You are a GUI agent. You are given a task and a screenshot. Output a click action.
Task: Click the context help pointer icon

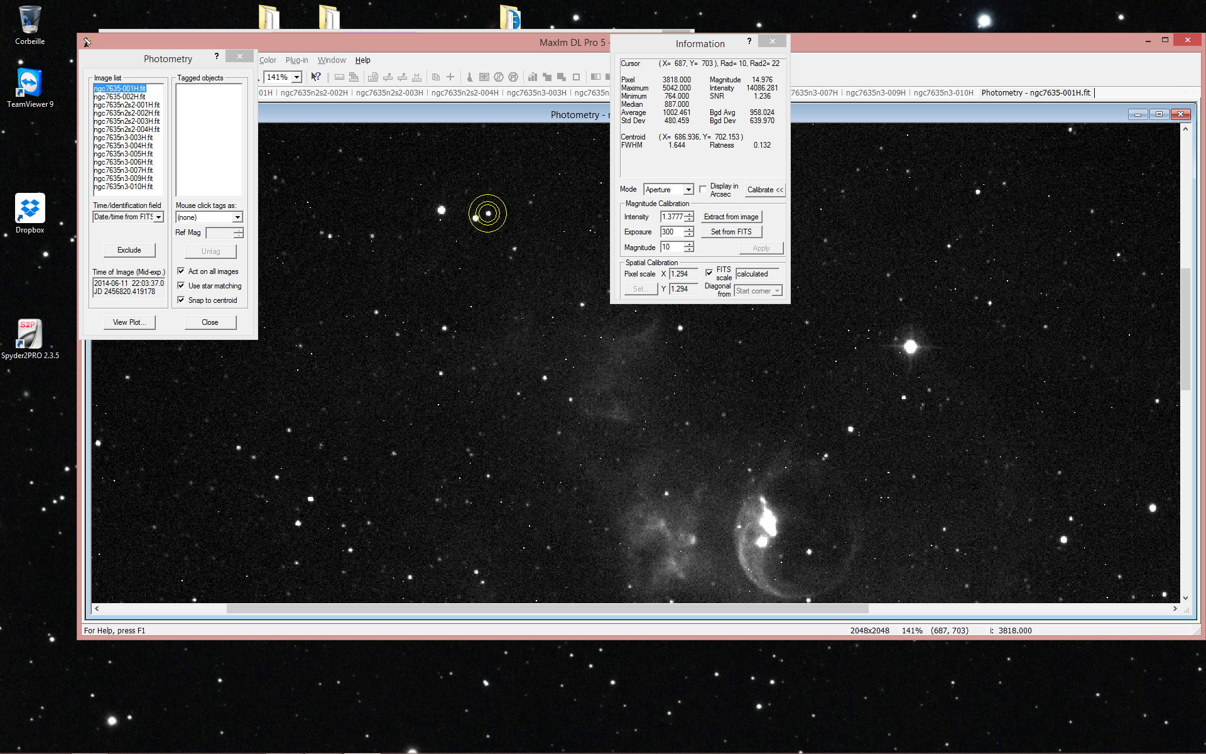click(316, 77)
